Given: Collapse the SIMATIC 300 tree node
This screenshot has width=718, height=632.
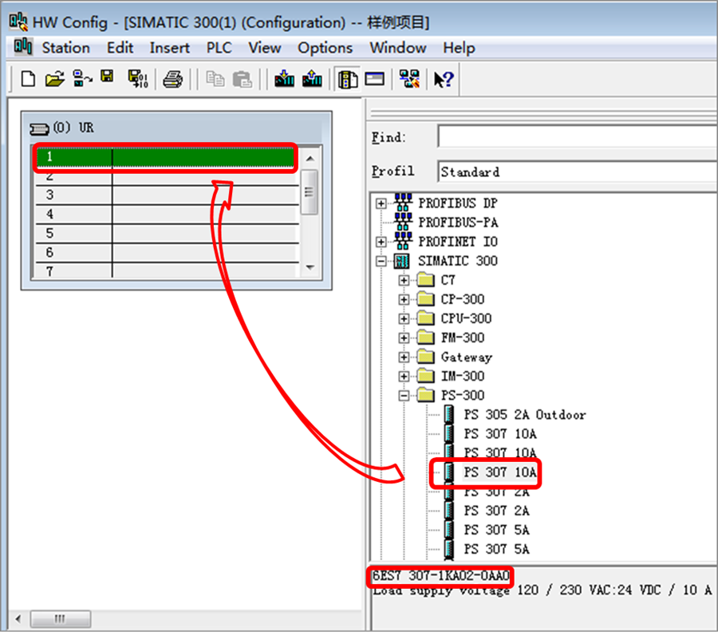Looking at the screenshot, I should pos(381,261).
